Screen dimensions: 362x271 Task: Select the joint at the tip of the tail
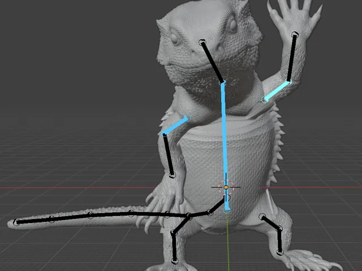[x=16, y=222]
